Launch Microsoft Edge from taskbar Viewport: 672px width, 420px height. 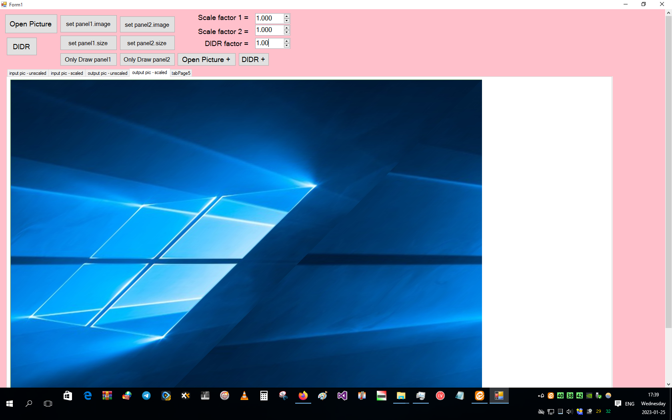(88, 396)
